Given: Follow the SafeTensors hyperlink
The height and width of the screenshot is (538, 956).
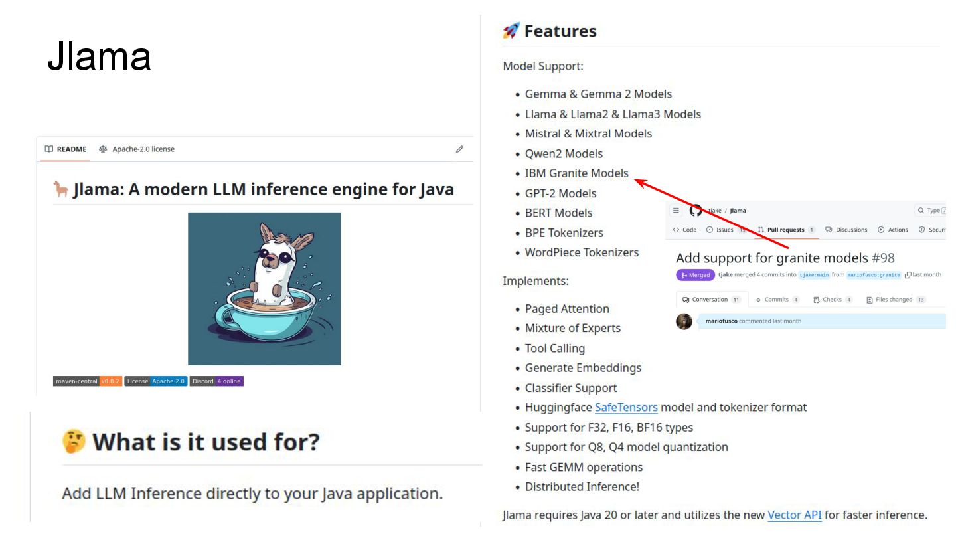Looking at the screenshot, I should tap(626, 408).
